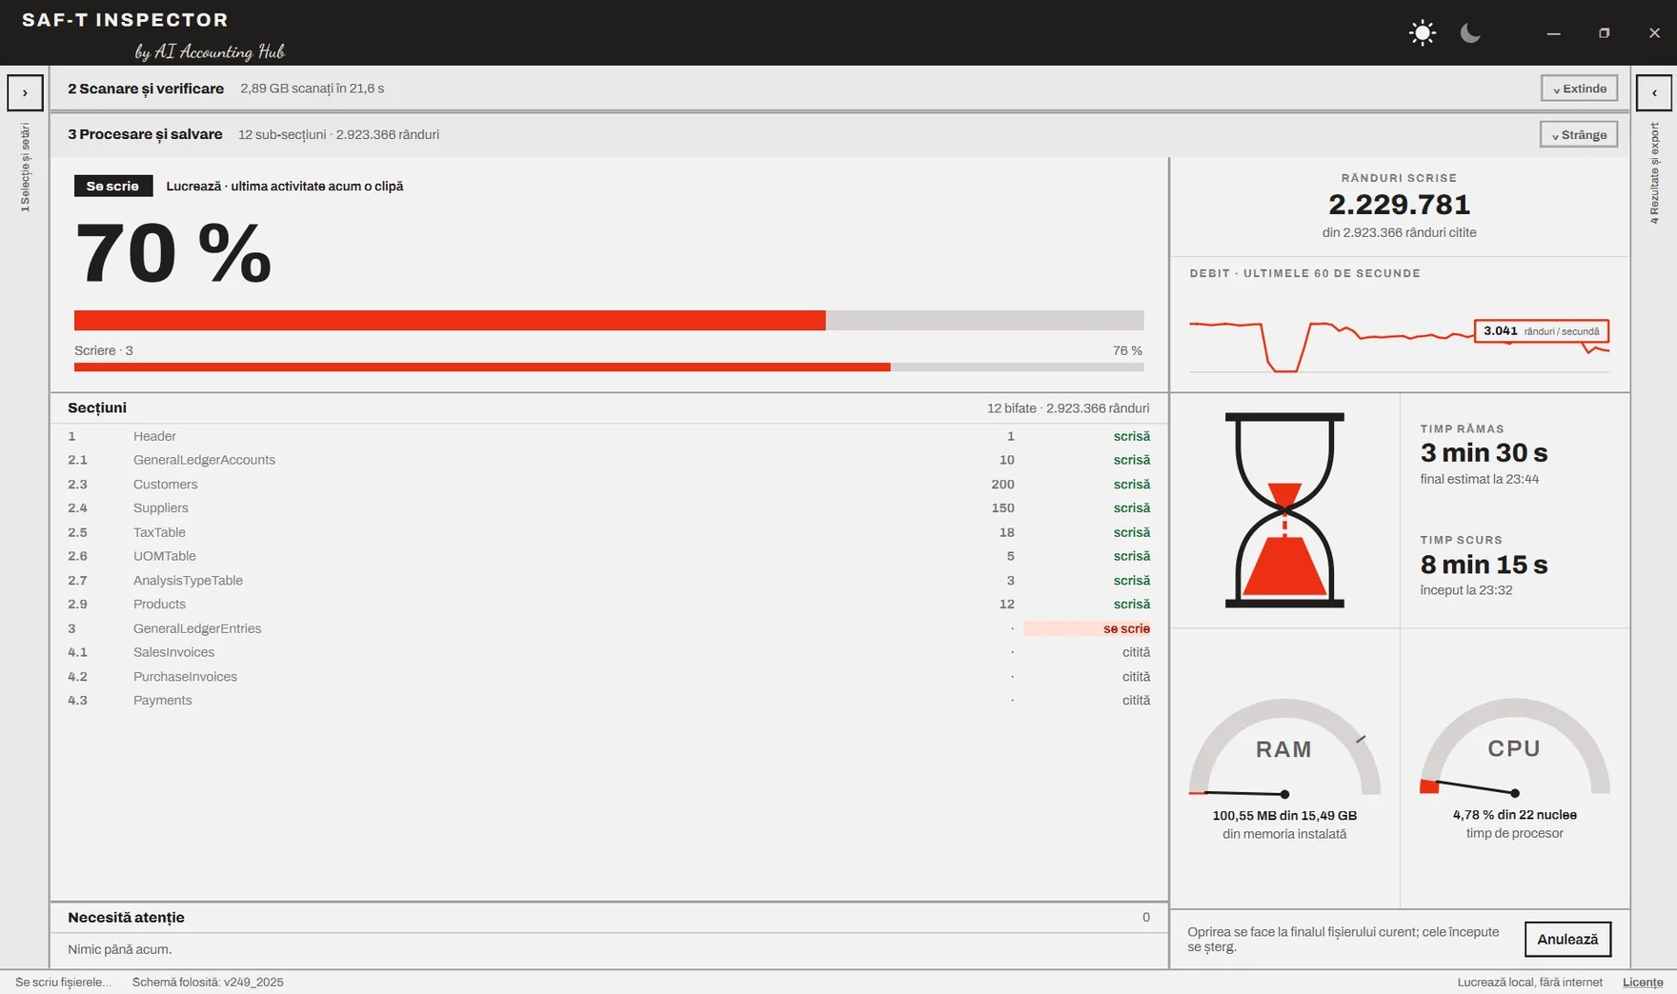The width and height of the screenshot is (1677, 994).
Task: Click the 3.041 rânduri / secundă label
Action: point(1542,331)
